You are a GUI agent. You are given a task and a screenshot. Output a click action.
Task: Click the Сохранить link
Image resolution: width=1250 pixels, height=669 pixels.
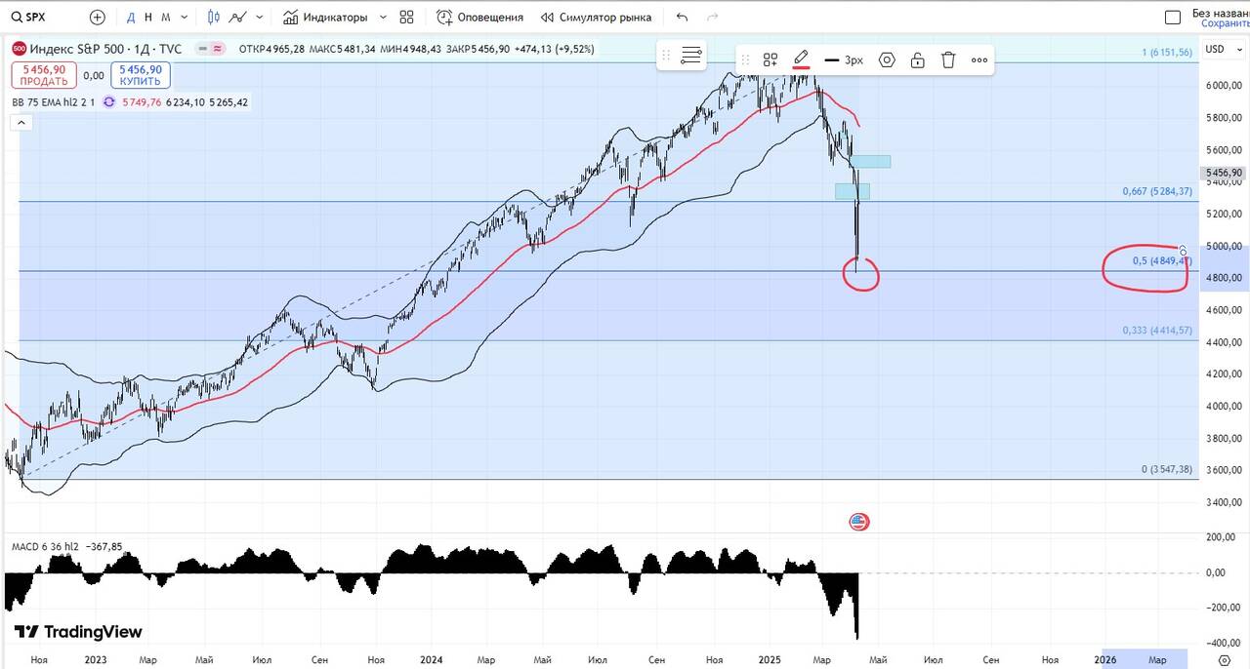1225,23
